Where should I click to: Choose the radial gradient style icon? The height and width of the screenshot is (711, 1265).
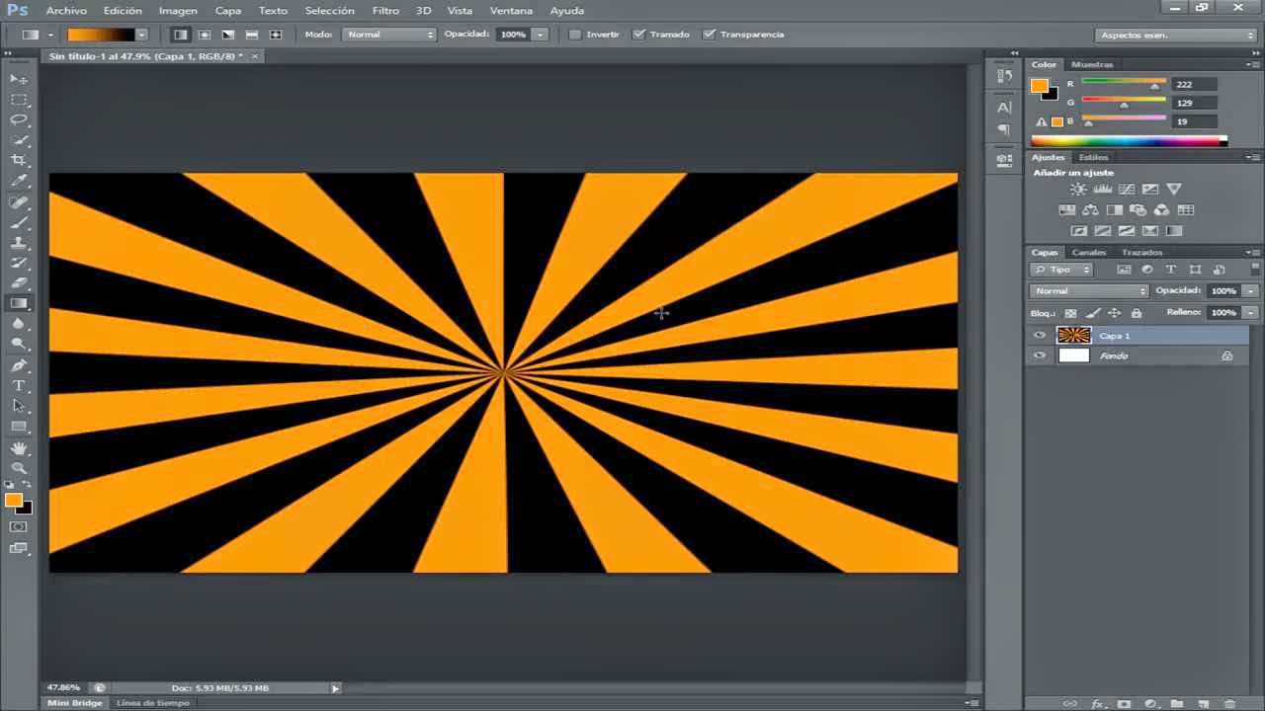[205, 35]
